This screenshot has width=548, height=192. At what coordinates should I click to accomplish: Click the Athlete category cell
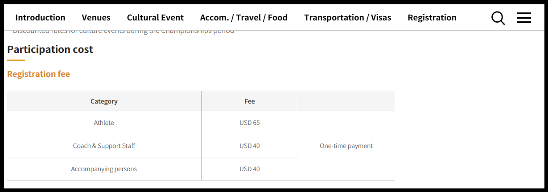(104, 123)
